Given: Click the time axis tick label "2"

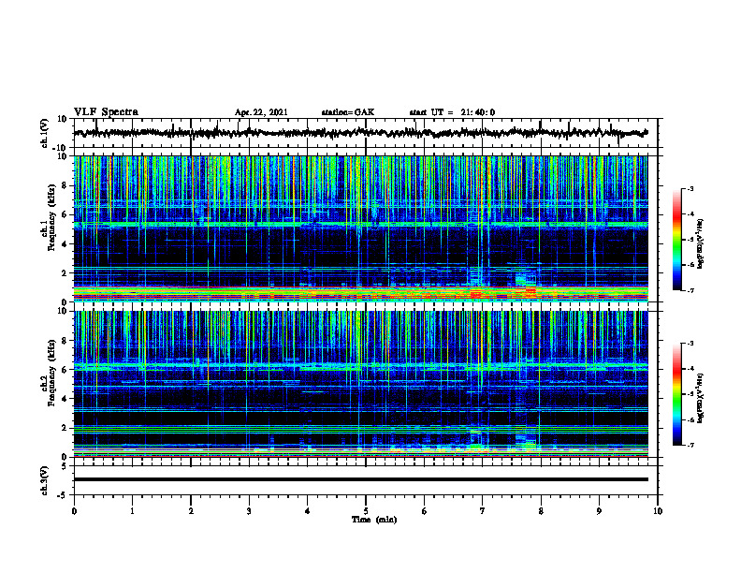Looking at the screenshot, I should pyautogui.click(x=191, y=511).
